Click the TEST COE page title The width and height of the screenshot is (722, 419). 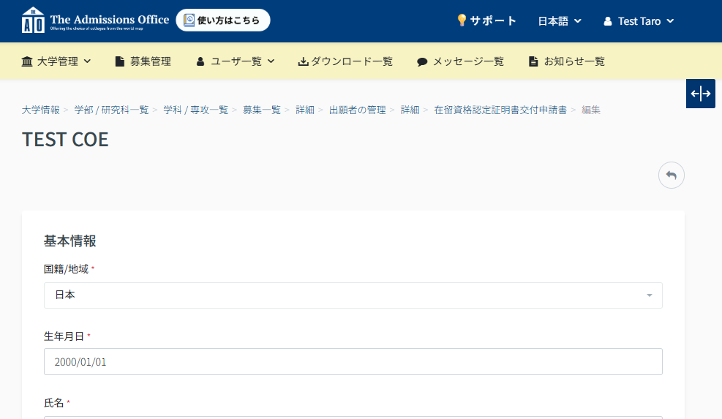[x=65, y=140]
